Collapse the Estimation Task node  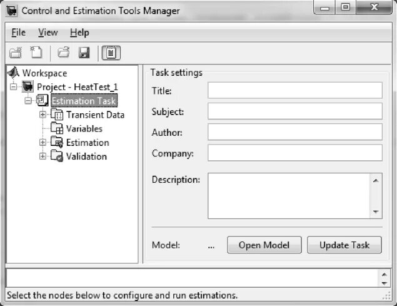tap(28, 101)
